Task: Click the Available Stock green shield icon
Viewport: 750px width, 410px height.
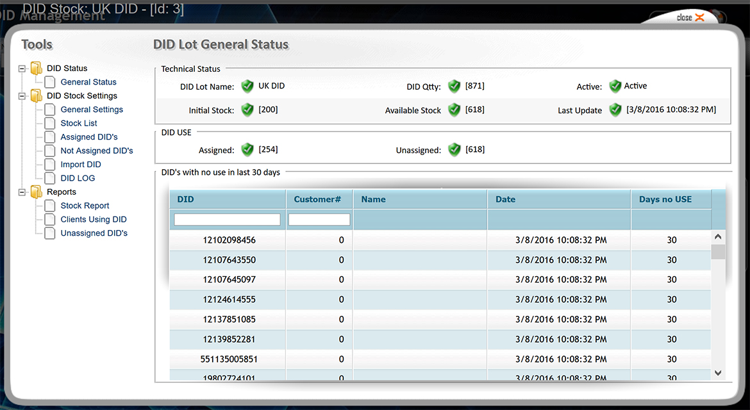Action: (x=454, y=110)
